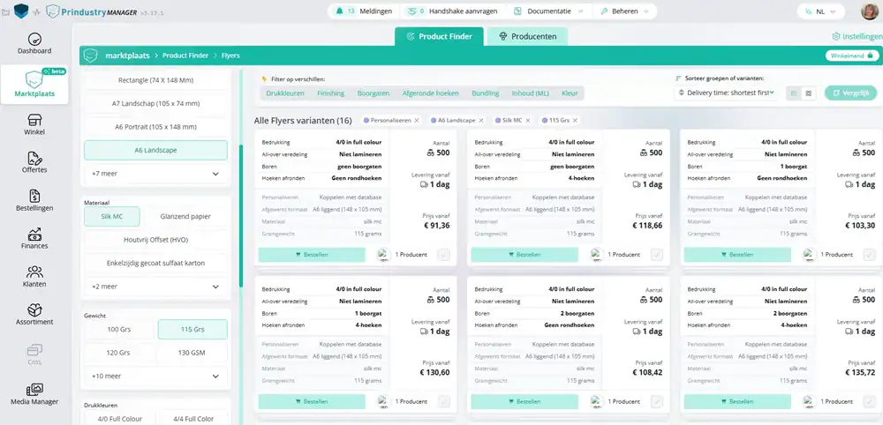The width and height of the screenshot is (883, 425).
Task: Filter differences by Afgeronde hoeken
Action: coord(430,93)
